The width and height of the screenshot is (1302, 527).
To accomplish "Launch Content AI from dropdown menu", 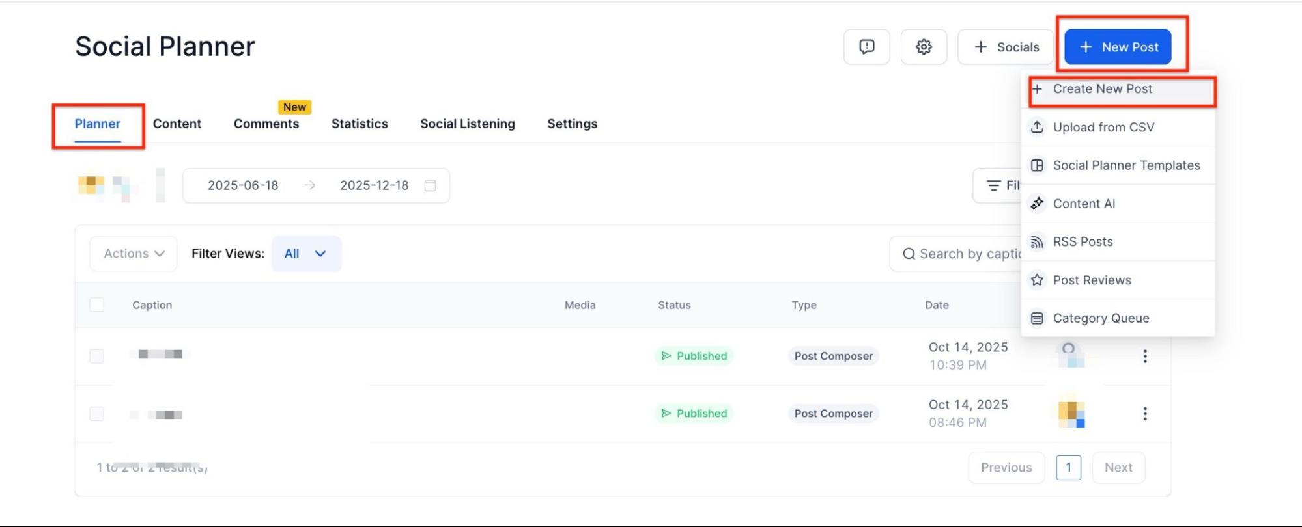I will point(1083,204).
